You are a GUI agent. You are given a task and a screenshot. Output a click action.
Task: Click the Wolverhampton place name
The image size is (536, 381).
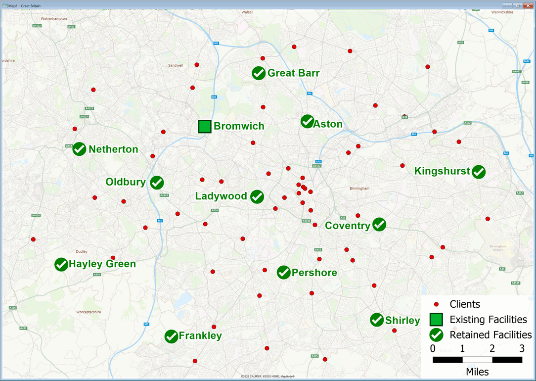(x=54, y=19)
